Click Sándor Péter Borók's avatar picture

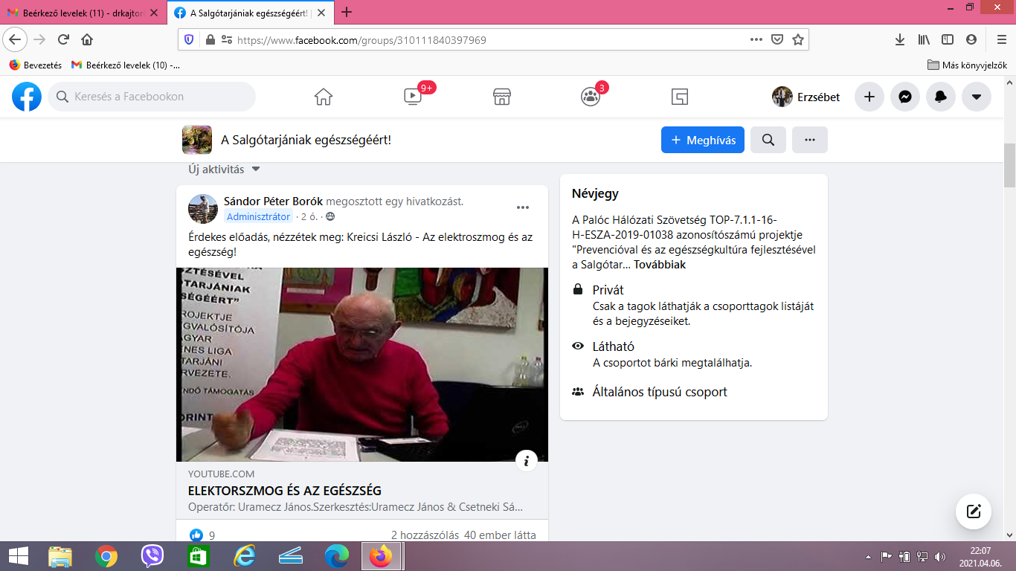click(x=203, y=209)
